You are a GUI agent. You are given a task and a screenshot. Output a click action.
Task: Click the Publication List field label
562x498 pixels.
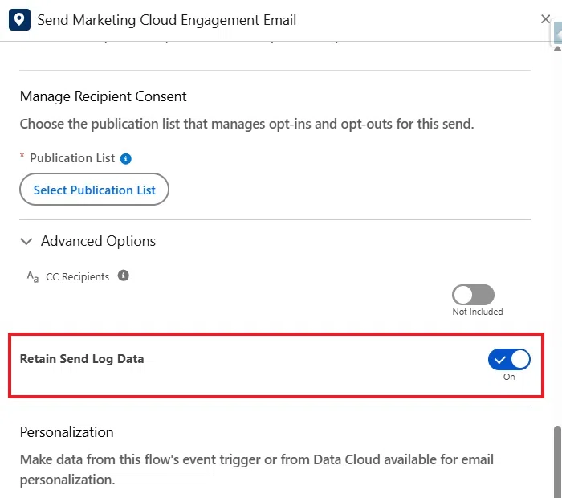tap(72, 158)
